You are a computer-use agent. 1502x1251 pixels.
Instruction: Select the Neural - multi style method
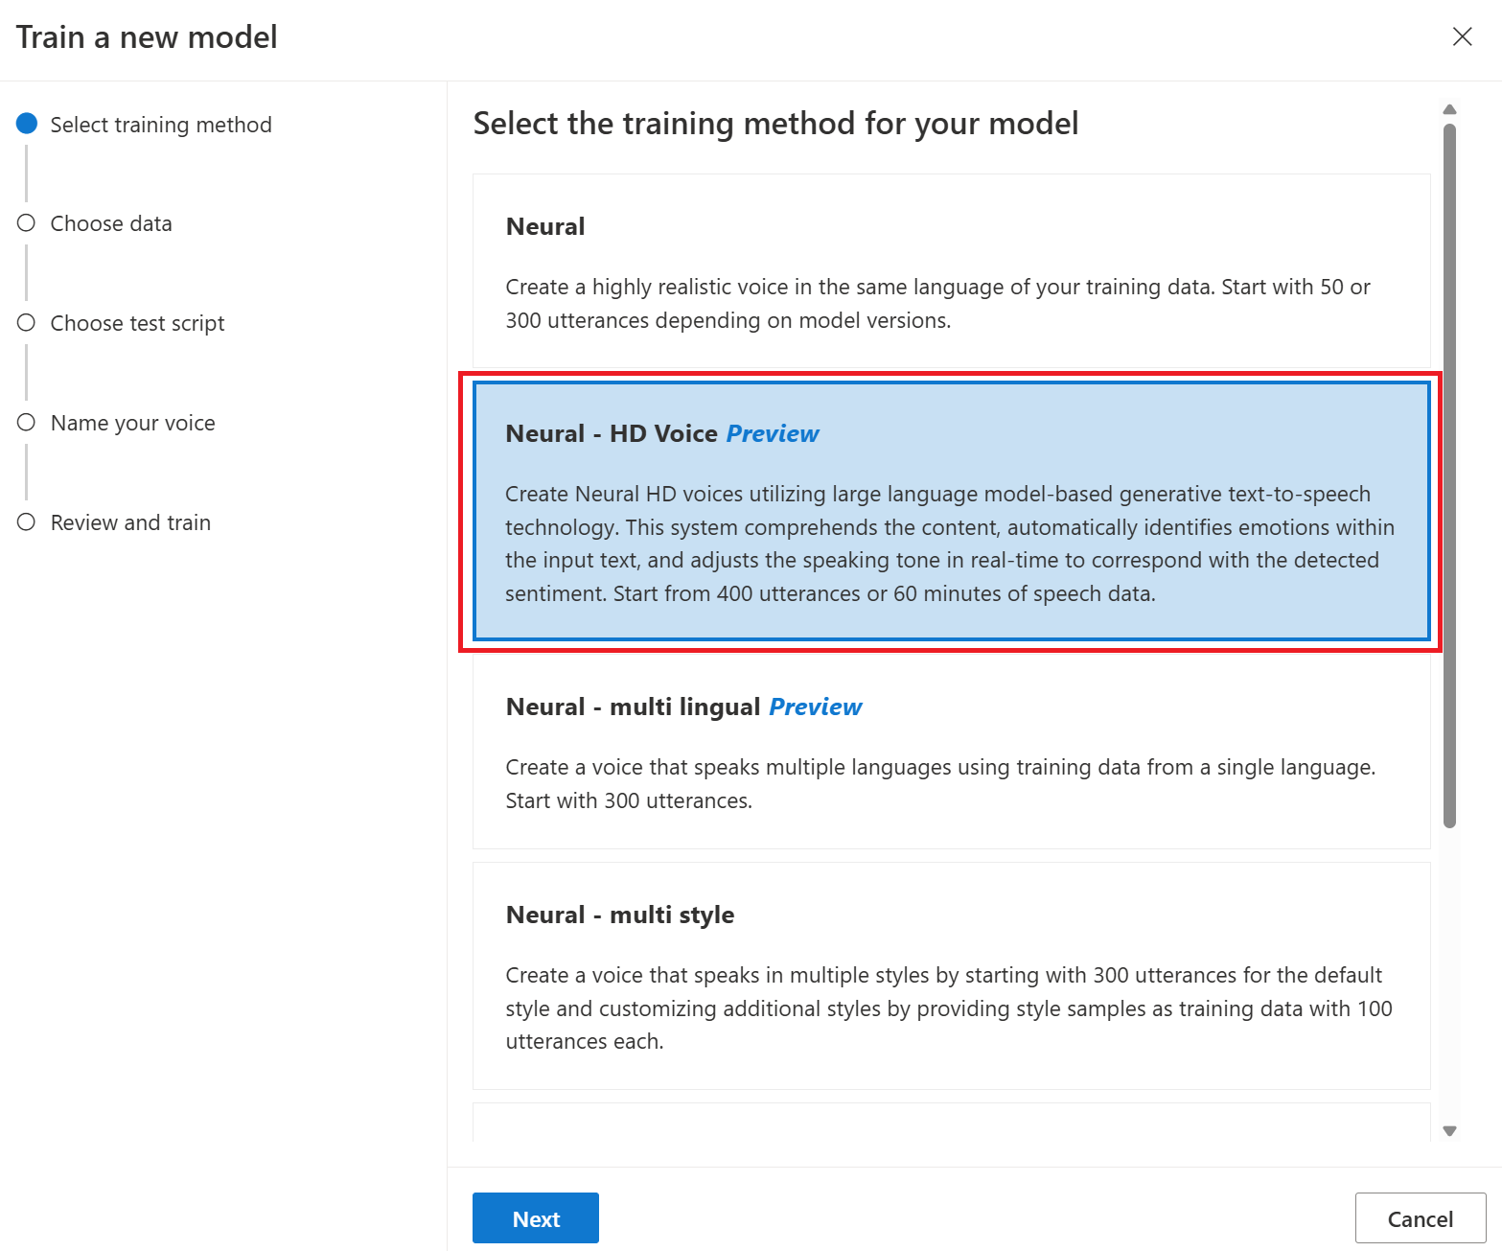point(951,976)
